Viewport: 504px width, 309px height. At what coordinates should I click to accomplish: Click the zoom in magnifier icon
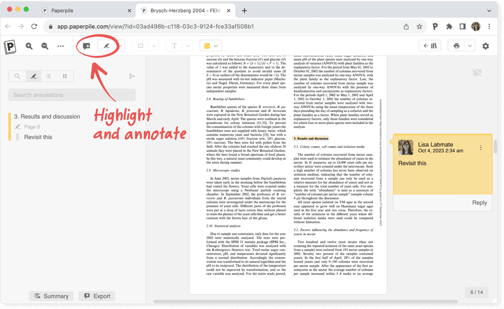[29, 46]
